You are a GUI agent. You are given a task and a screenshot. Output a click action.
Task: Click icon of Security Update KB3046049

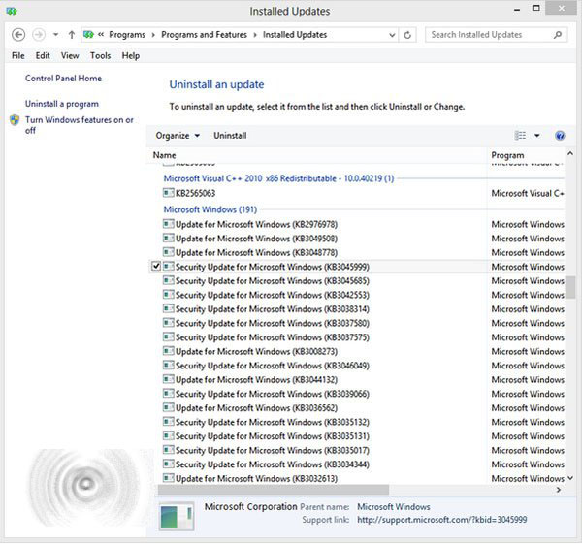click(169, 365)
